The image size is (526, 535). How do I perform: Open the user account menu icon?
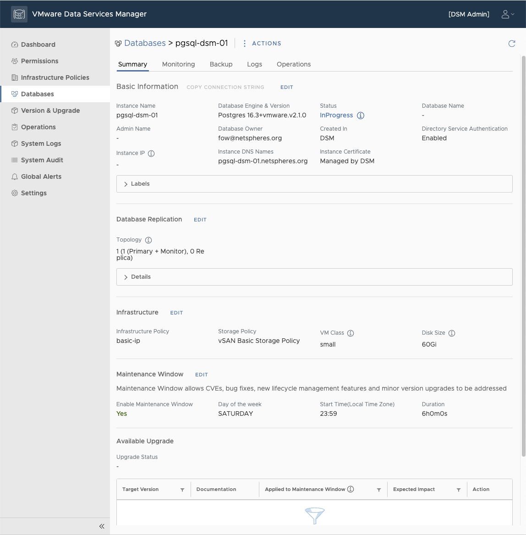508,14
